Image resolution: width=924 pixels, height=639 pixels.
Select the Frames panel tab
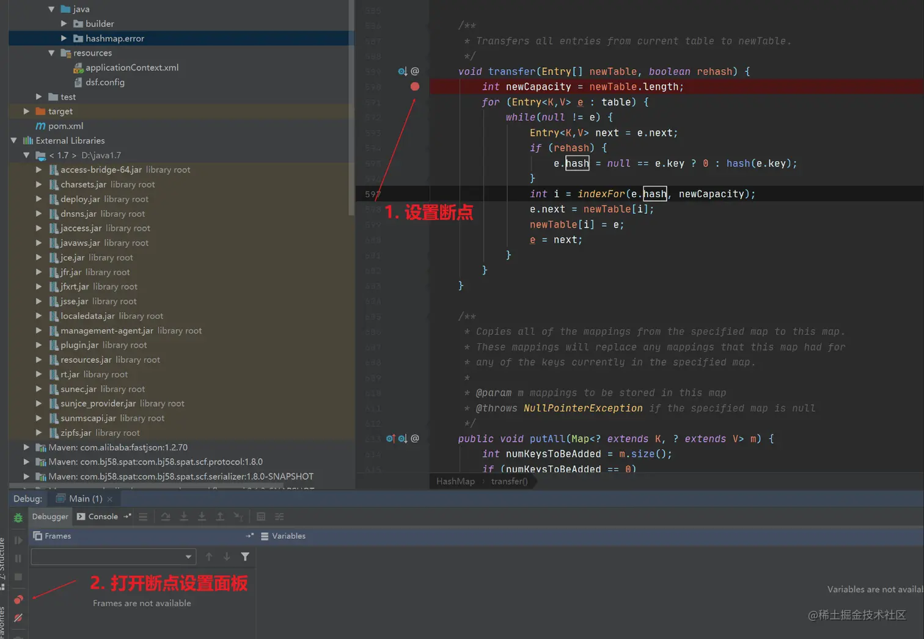click(x=52, y=536)
